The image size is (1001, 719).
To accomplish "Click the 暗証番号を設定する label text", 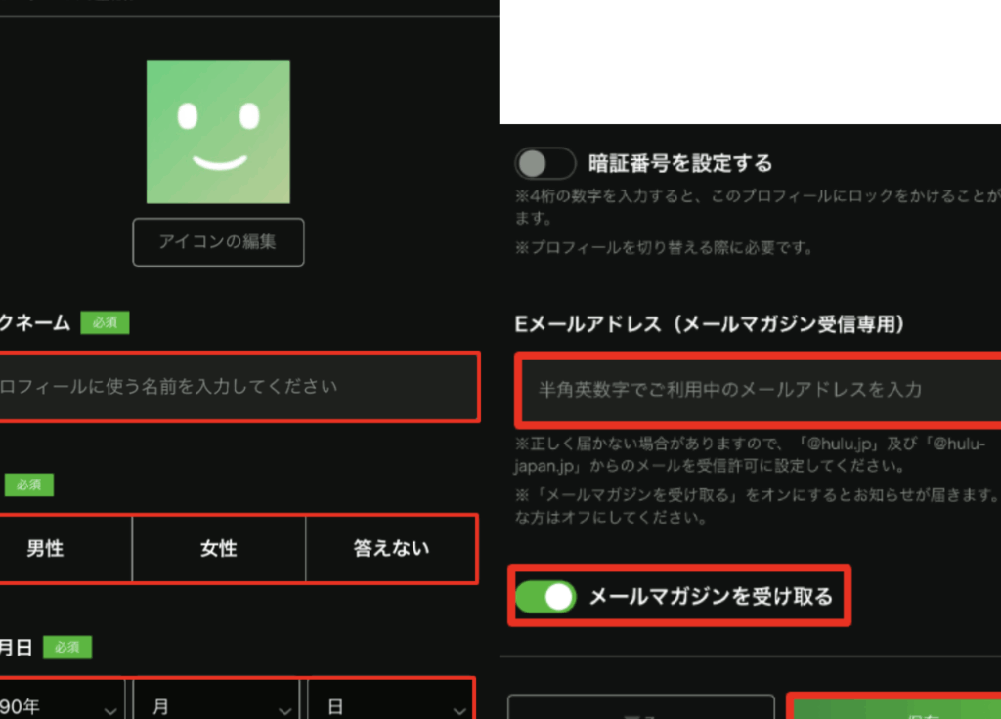I will [x=680, y=163].
